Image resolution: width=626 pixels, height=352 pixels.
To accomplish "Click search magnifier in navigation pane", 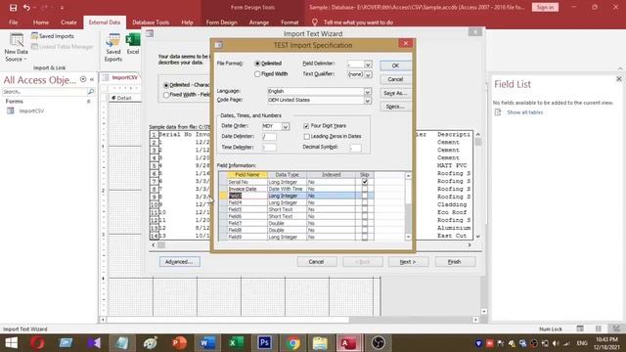I will click(91, 92).
